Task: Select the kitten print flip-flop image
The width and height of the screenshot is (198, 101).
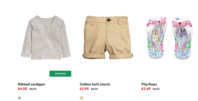Action: click(156, 37)
